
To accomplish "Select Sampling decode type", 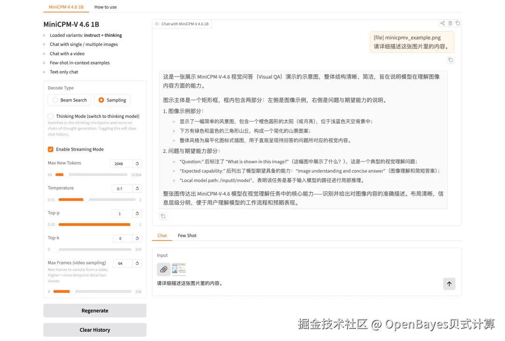I will pyautogui.click(x=112, y=100).
